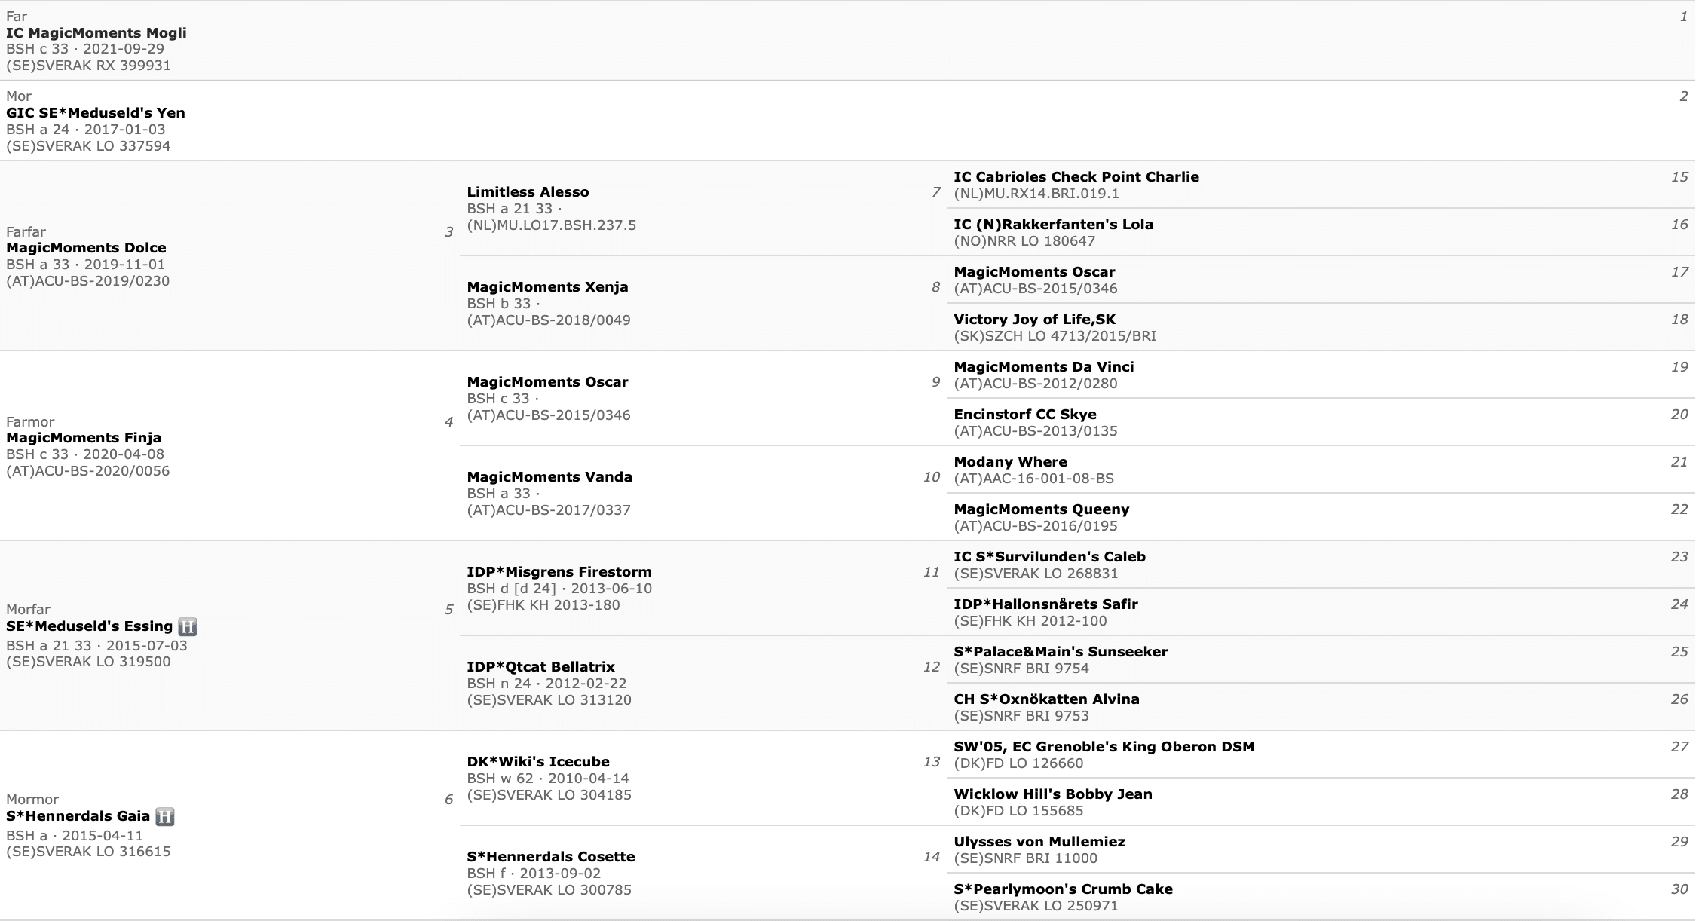
Task: Click registration (SE)SVERAK LO 250971
Action: click(x=1036, y=906)
